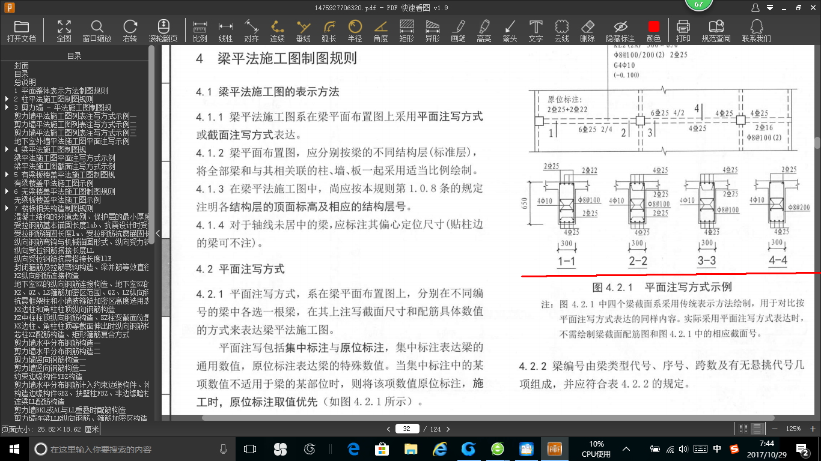
Task: Select the 线性 linear measure tool
Action: coord(225,31)
